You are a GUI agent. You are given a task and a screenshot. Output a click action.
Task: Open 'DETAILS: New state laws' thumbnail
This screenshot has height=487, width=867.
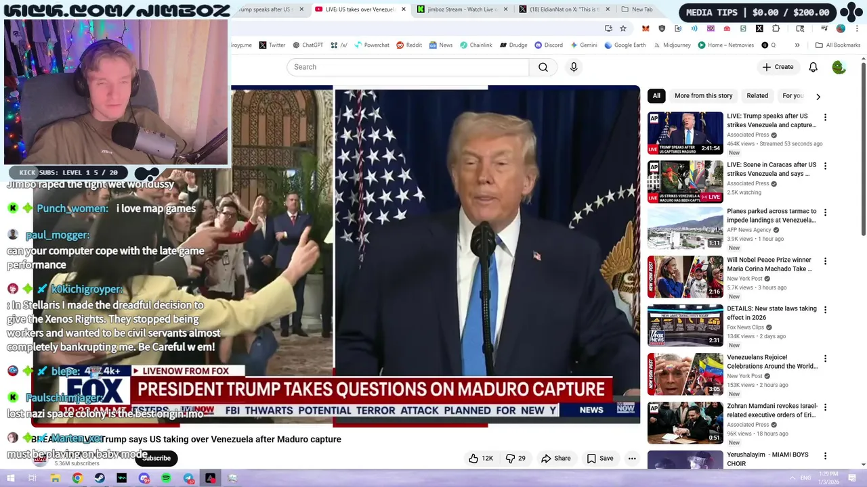click(685, 326)
